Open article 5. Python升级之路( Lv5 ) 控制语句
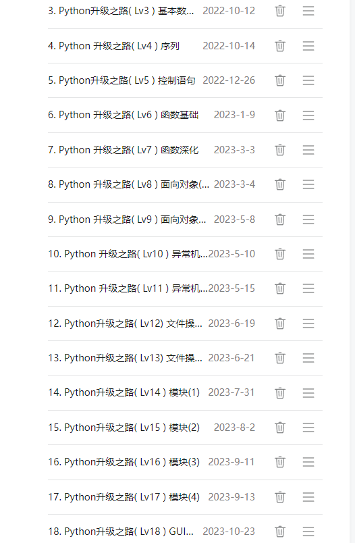355x543 pixels. pos(121,80)
